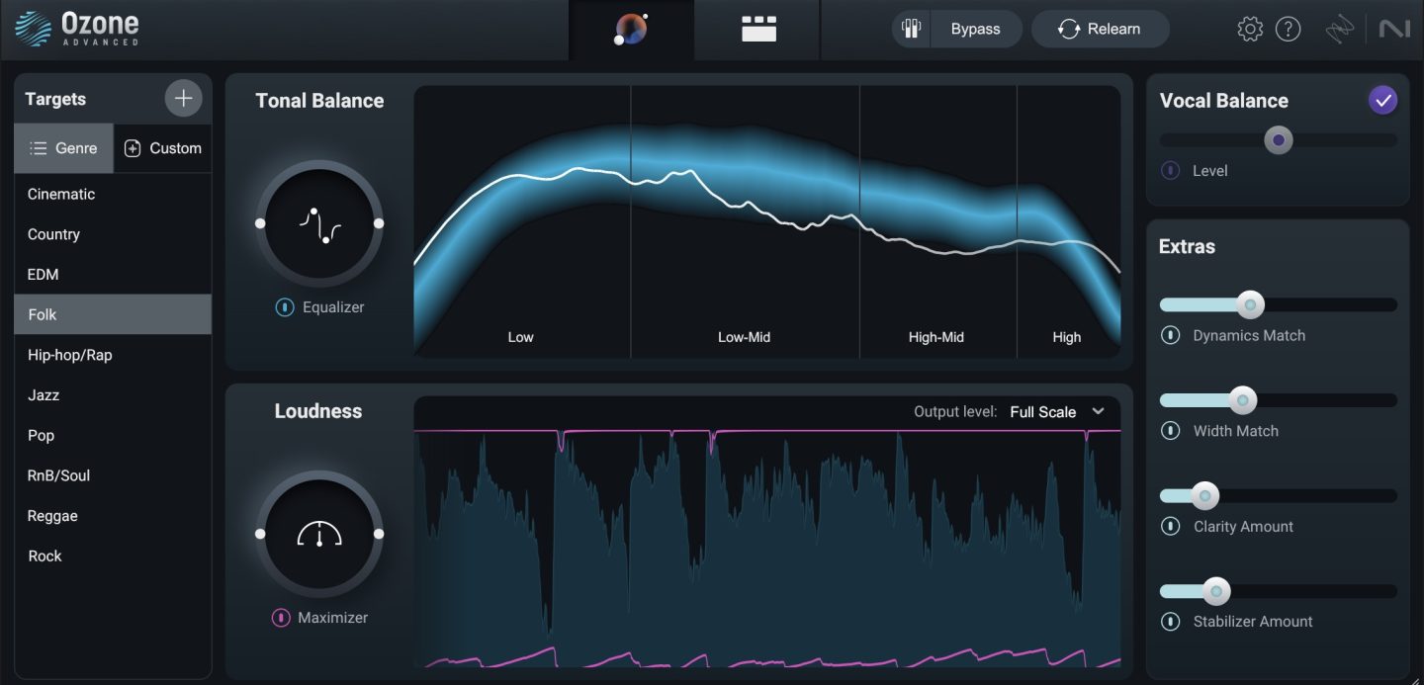
Task: Switch to the module chain view icon
Action: tap(758, 30)
